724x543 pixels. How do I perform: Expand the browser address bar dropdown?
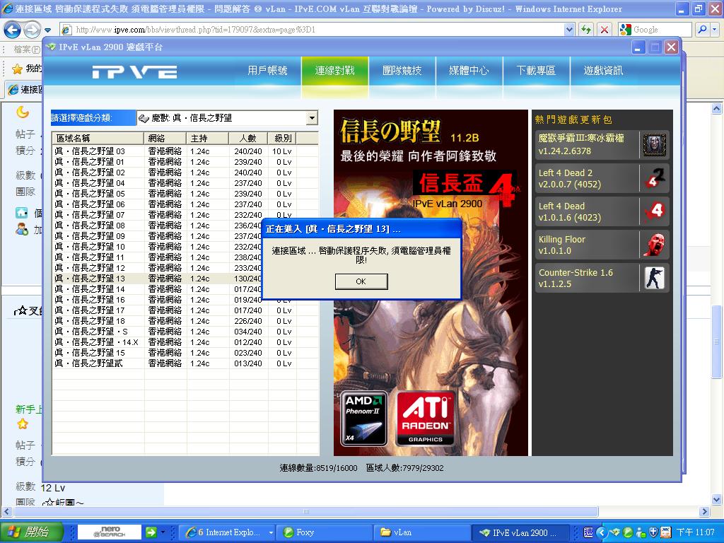click(x=569, y=30)
